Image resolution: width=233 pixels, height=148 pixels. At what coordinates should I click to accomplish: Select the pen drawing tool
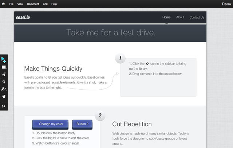4,89
